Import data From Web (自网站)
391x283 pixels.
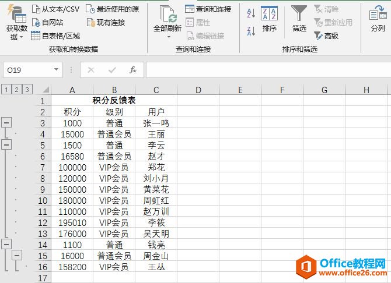pos(47,22)
